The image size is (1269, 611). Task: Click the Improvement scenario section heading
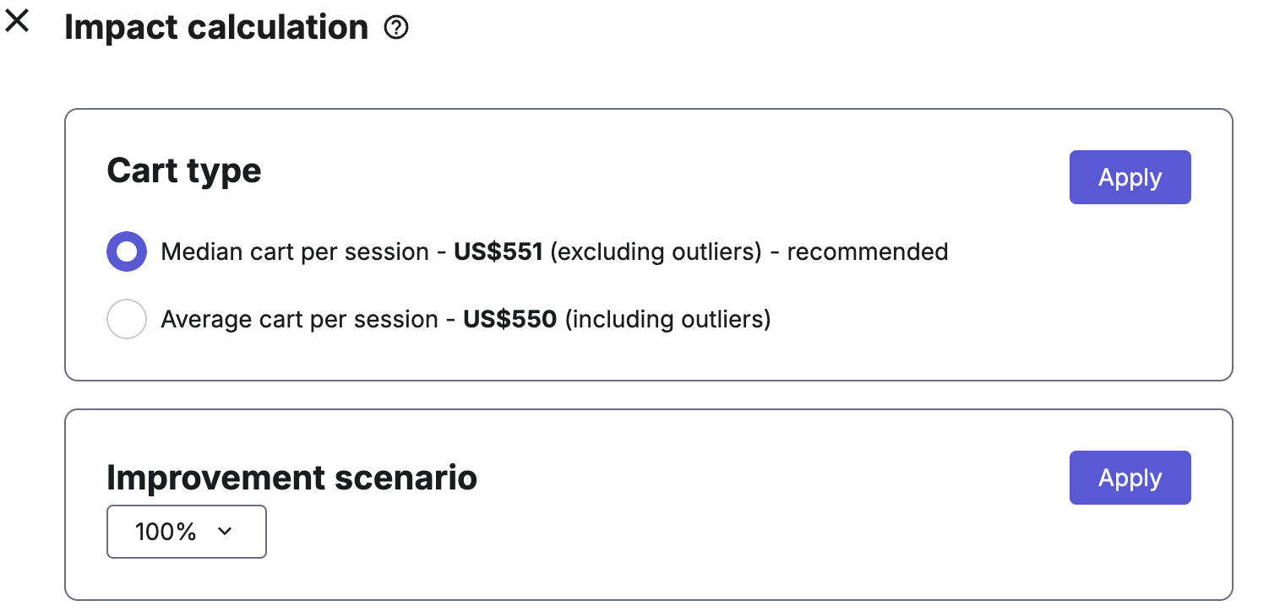pyautogui.click(x=292, y=478)
